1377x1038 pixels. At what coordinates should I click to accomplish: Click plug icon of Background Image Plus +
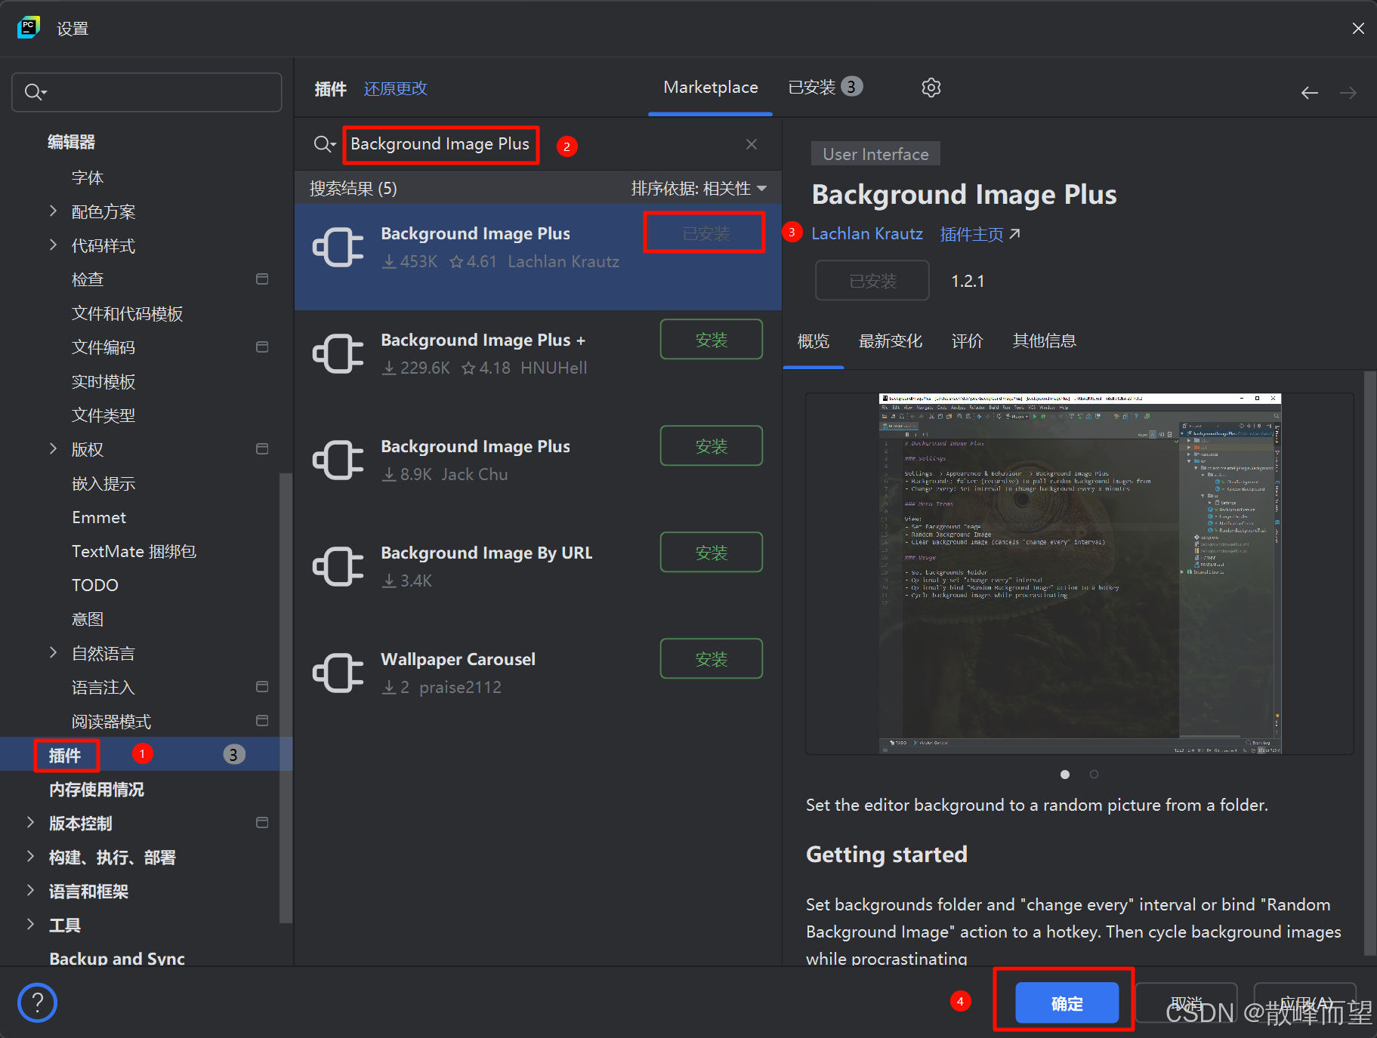pyautogui.click(x=338, y=353)
